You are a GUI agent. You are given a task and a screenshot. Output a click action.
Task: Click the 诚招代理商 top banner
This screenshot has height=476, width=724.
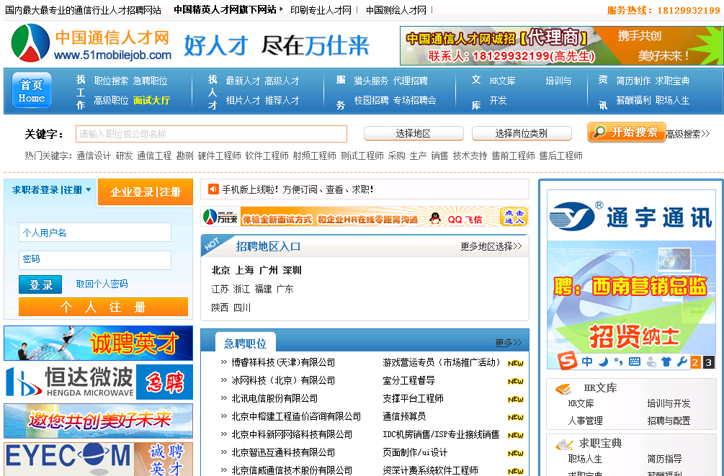(x=561, y=45)
